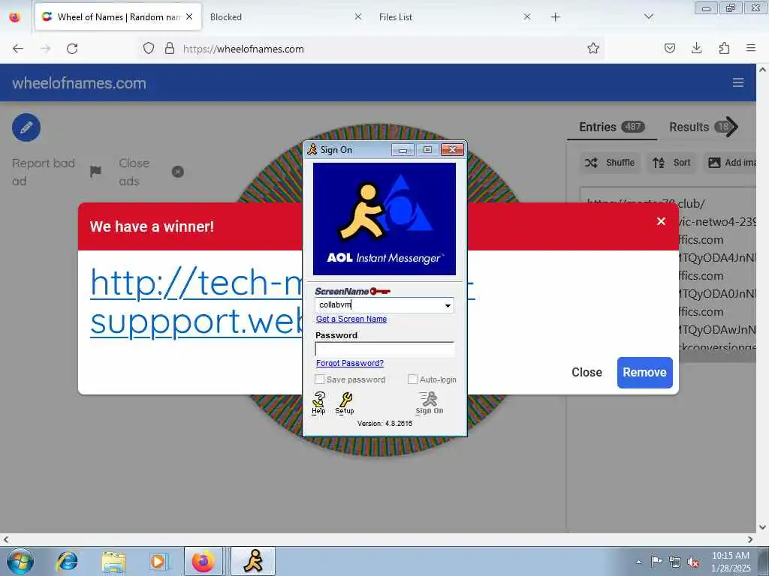Follow the Forgot Password? link
Image resolution: width=769 pixels, height=576 pixels.
pyautogui.click(x=350, y=363)
